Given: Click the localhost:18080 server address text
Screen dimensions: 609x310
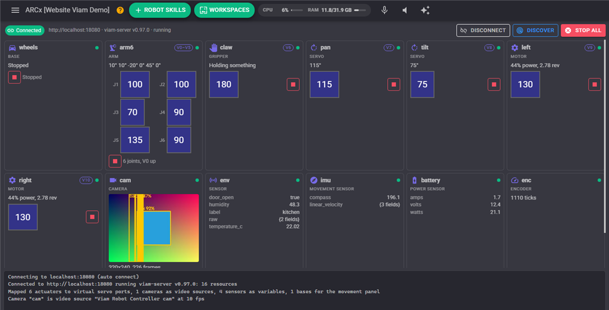Looking at the screenshot, I should (74, 30).
